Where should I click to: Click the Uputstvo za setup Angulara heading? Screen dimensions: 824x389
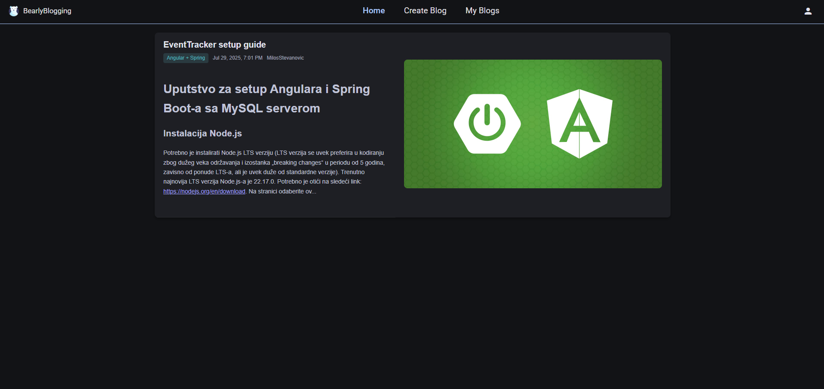point(266,99)
